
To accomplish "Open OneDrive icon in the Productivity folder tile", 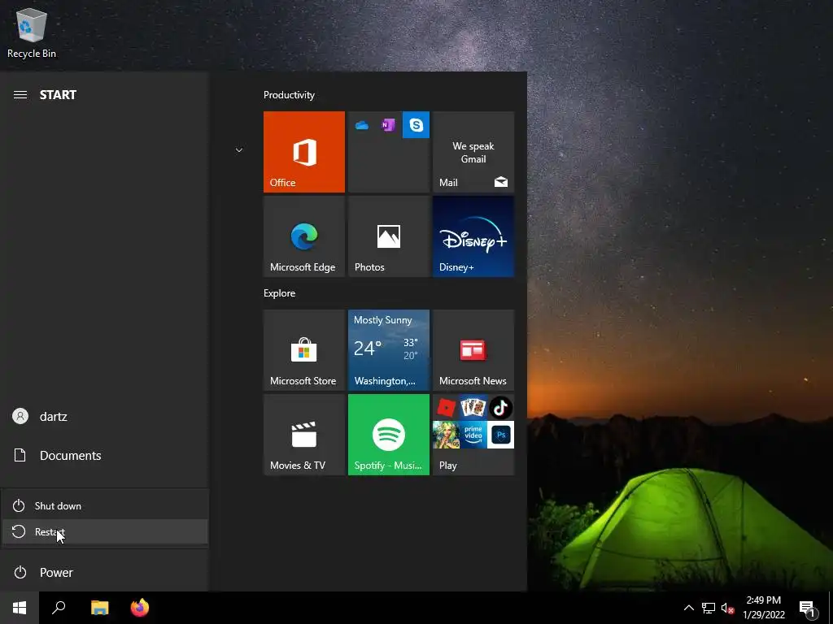I will 362,125.
